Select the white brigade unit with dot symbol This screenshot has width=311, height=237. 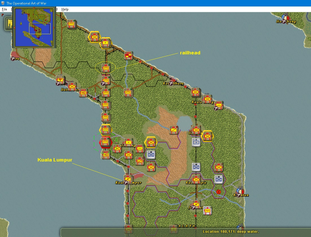[196, 142]
